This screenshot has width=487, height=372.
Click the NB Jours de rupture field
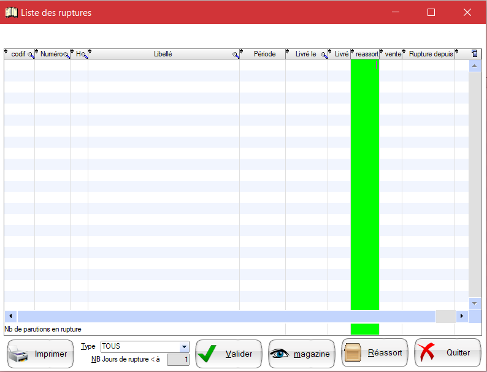[x=178, y=360]
